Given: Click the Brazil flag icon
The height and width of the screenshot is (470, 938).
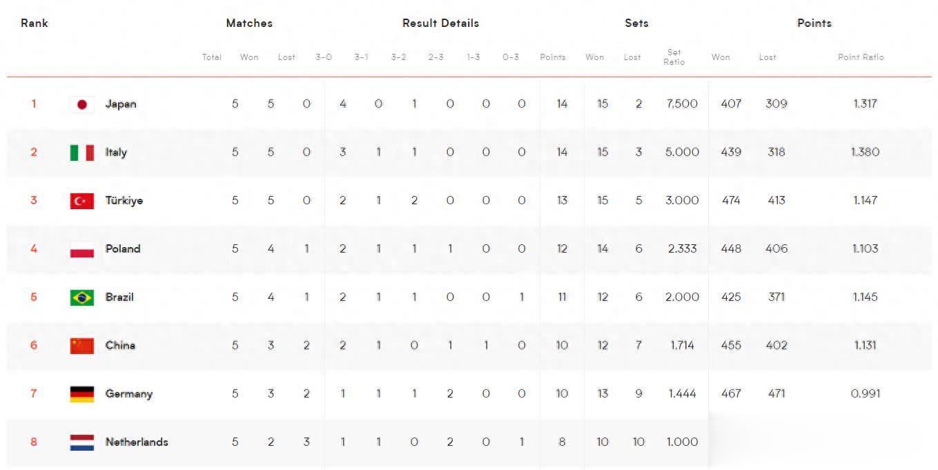Looking at the screenshot, I should 82,297.
